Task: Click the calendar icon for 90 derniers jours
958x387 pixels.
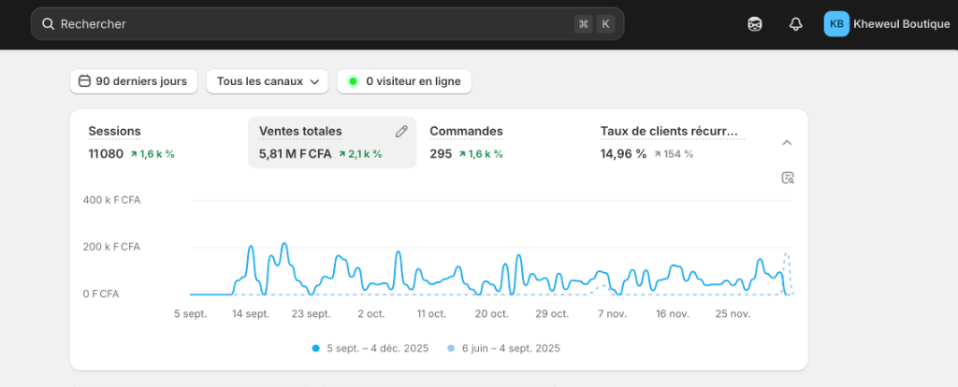Action: tap(84, 81)
